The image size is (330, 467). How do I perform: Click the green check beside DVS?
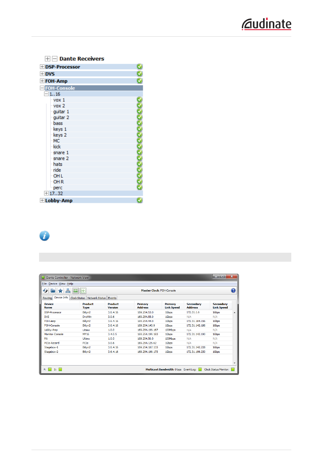(139, 73)
